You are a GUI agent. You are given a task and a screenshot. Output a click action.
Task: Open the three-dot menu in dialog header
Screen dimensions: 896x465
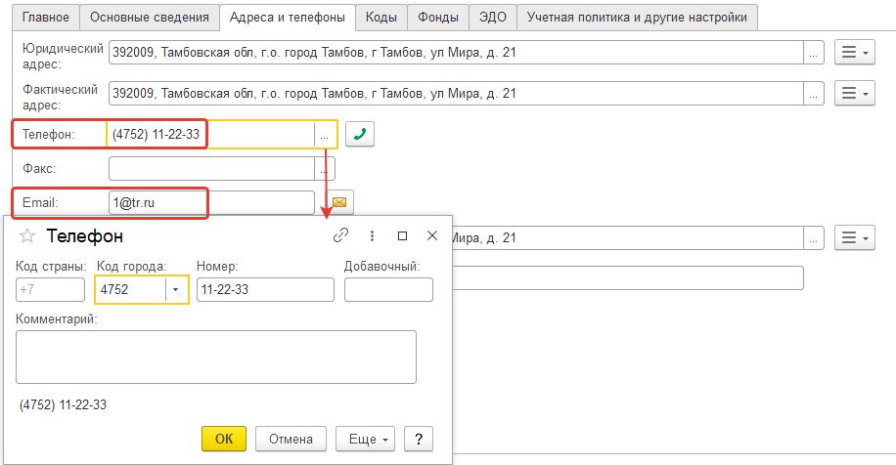tap(372, 235)
